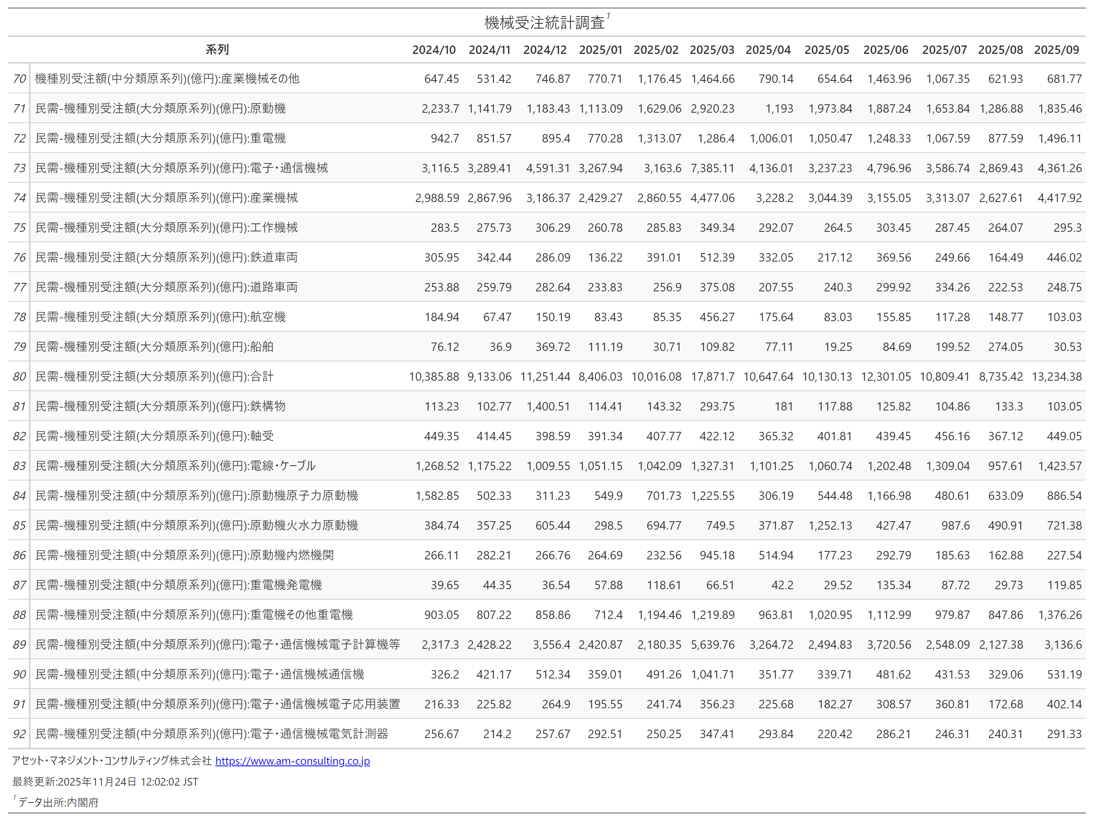Click value 1,400.51 in 鉄構物 row

click(548, 406)
